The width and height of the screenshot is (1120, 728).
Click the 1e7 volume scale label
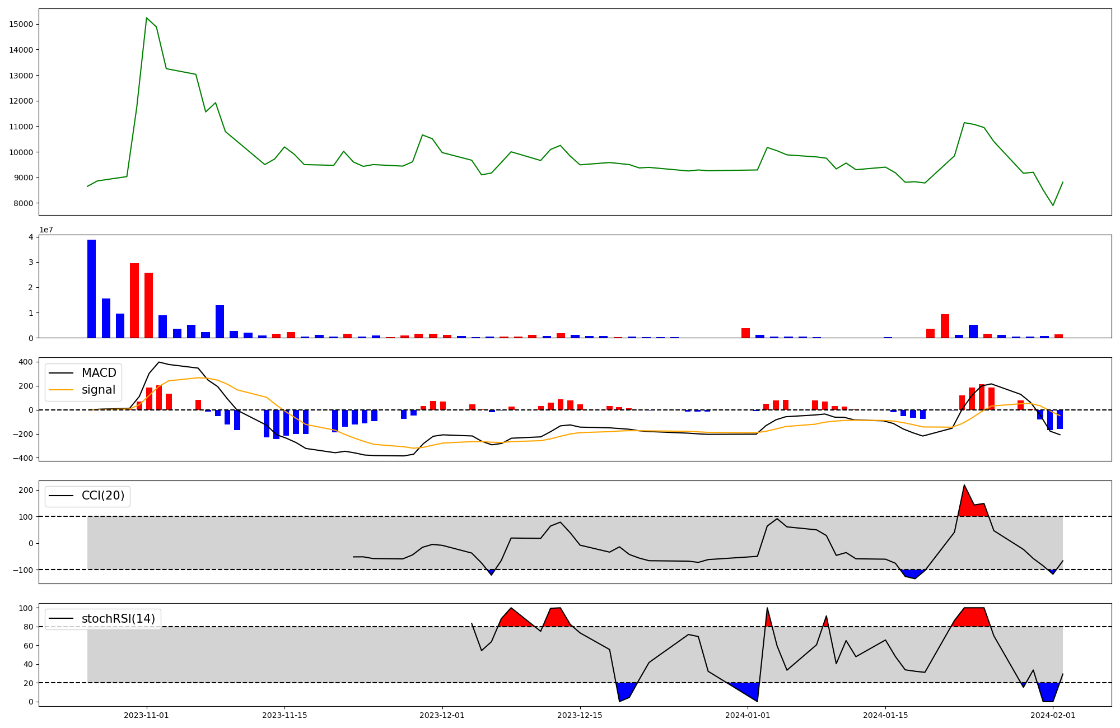pos(46,230)
